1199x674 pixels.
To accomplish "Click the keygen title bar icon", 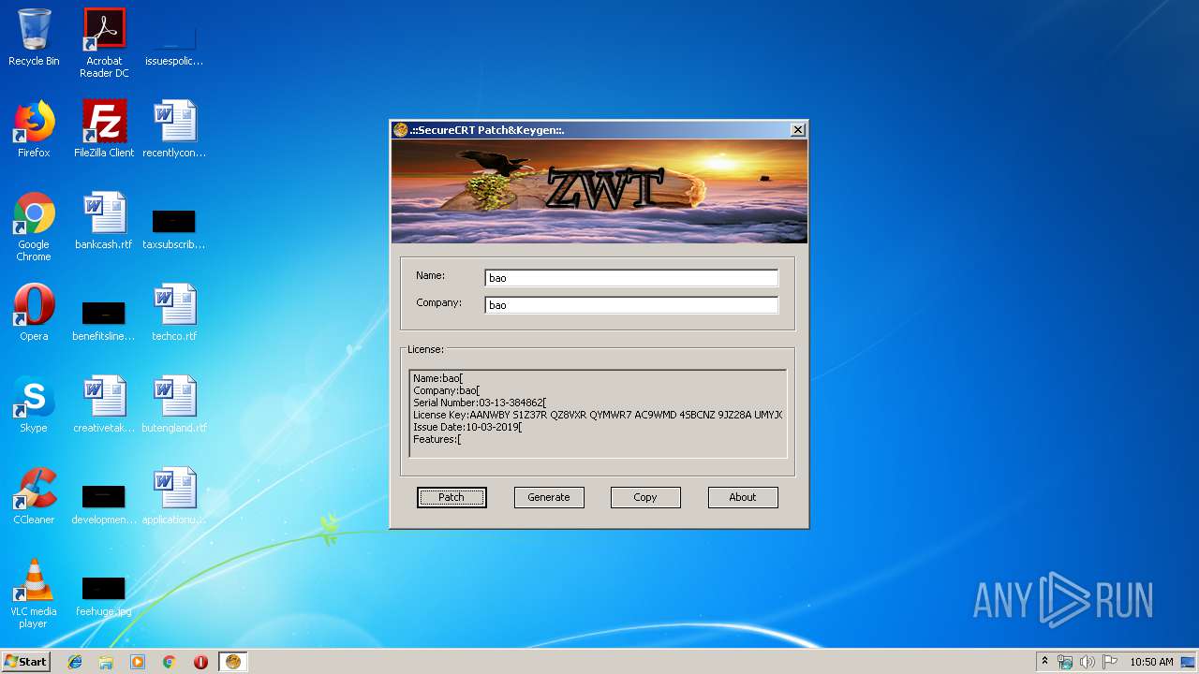I will [401, 130].
